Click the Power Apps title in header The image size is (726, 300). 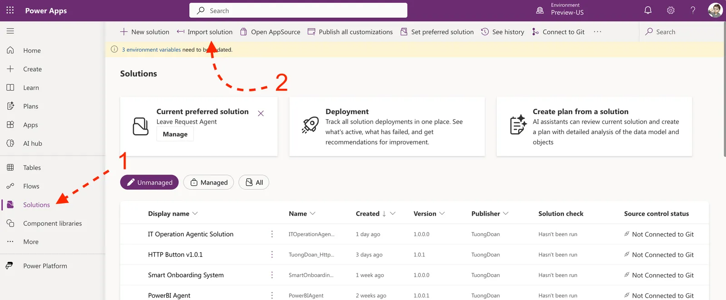(x=46, y=10)
